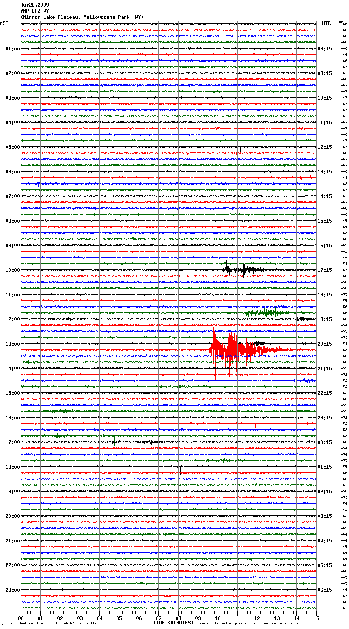
Task: Click the 16:00 MST time label
Action: click(x=13, y=418)
